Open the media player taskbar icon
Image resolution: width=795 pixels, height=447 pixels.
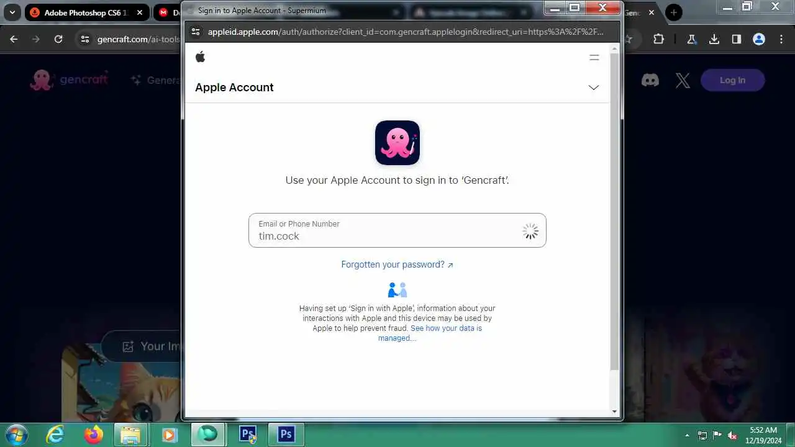click(x=169, y=434)
